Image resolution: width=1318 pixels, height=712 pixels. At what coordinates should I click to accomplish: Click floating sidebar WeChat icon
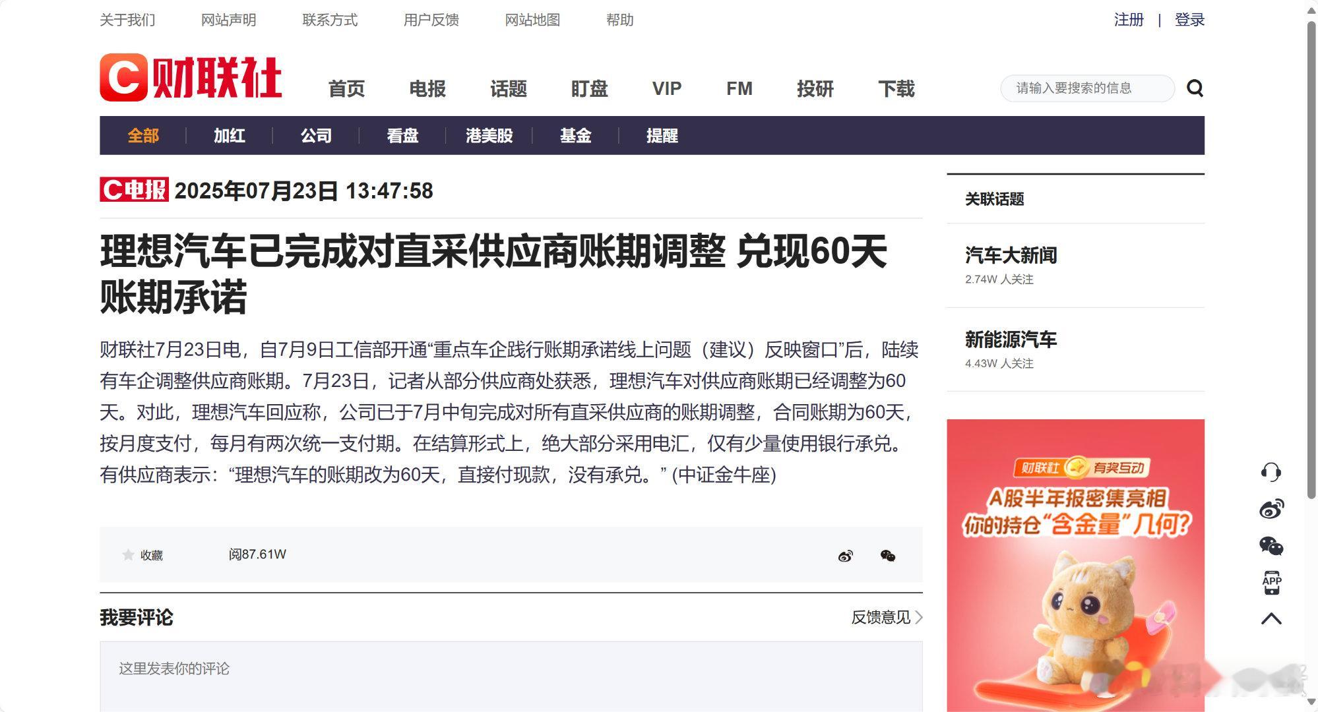[x=1271, y=546]
